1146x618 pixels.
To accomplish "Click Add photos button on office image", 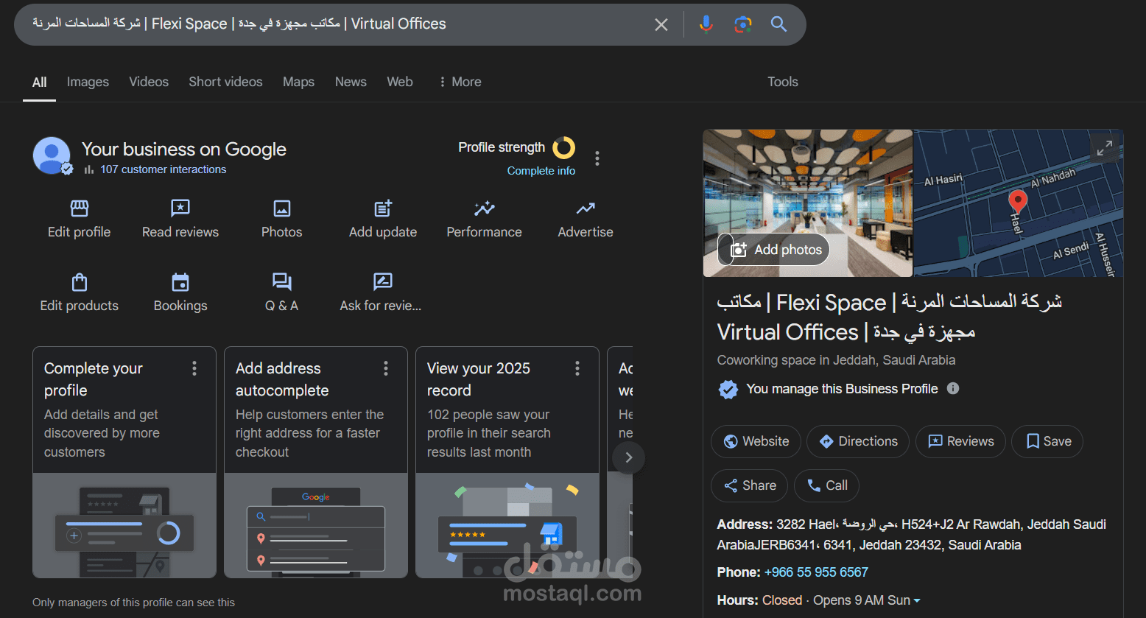I will pos(775,250).
